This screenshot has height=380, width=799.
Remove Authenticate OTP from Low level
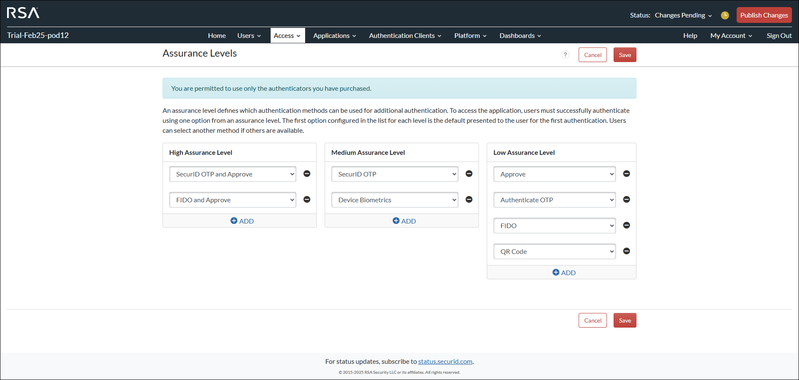(x=626, y=200)
